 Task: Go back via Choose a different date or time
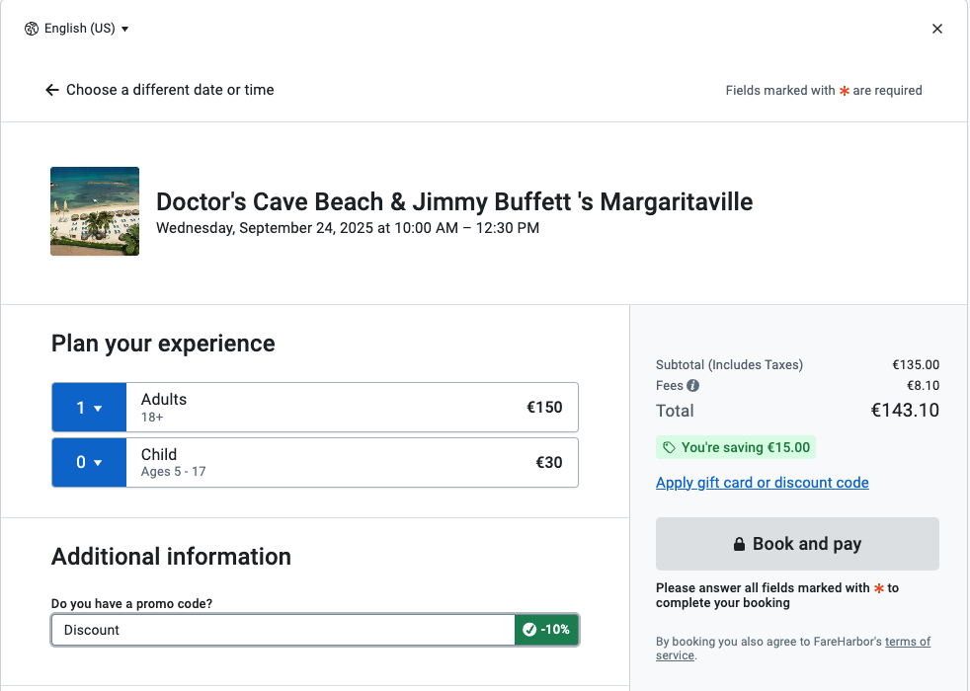click(170, 90)
